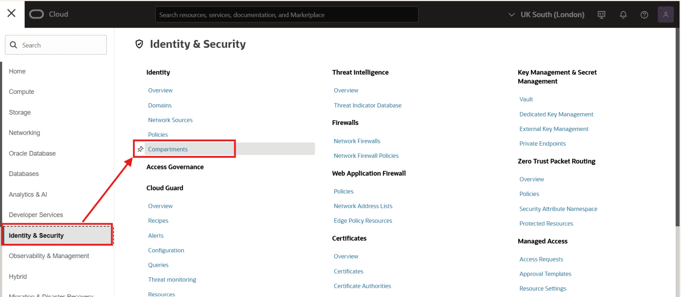Viewport: 681px width, 297px height.
Task: Click the Oracle Cloud logo icon
Action: (37, 14)
